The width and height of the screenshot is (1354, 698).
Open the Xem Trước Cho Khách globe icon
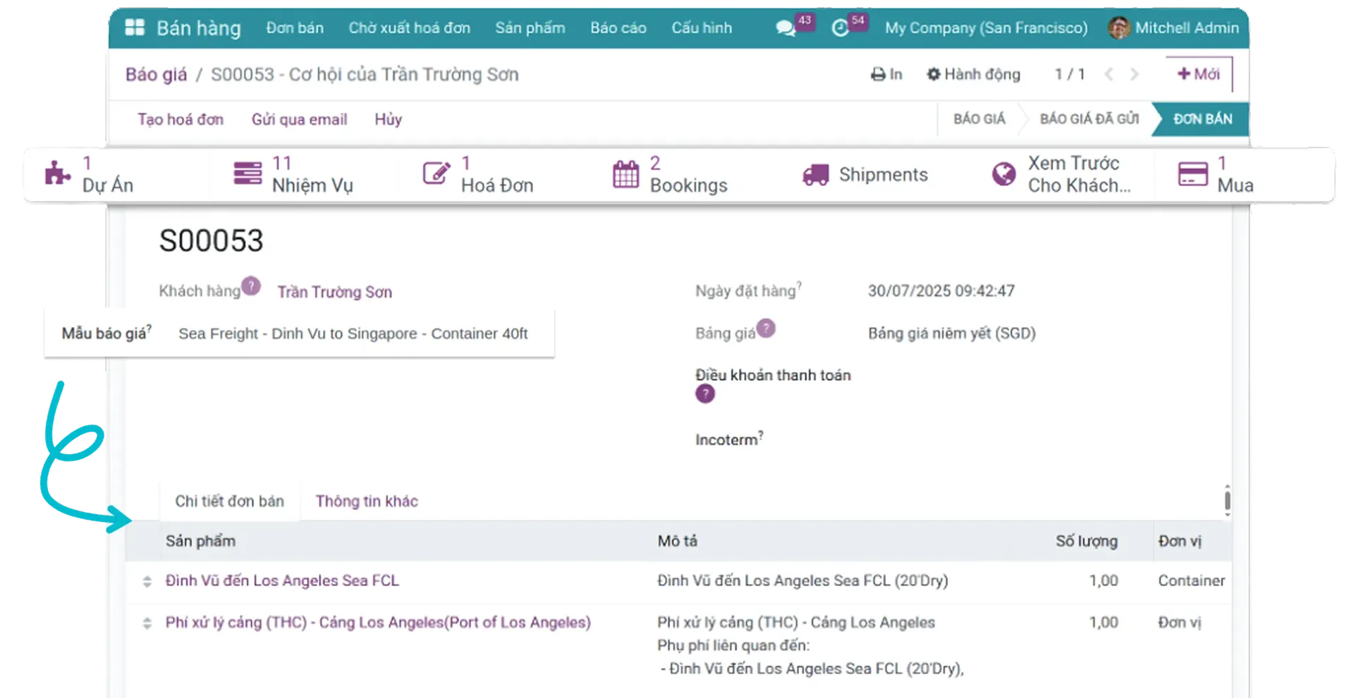[1004, 174]
